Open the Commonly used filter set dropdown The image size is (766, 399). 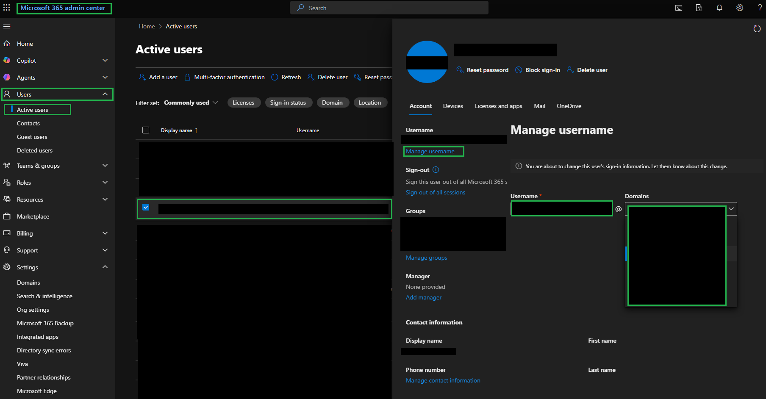coord(191,103)
